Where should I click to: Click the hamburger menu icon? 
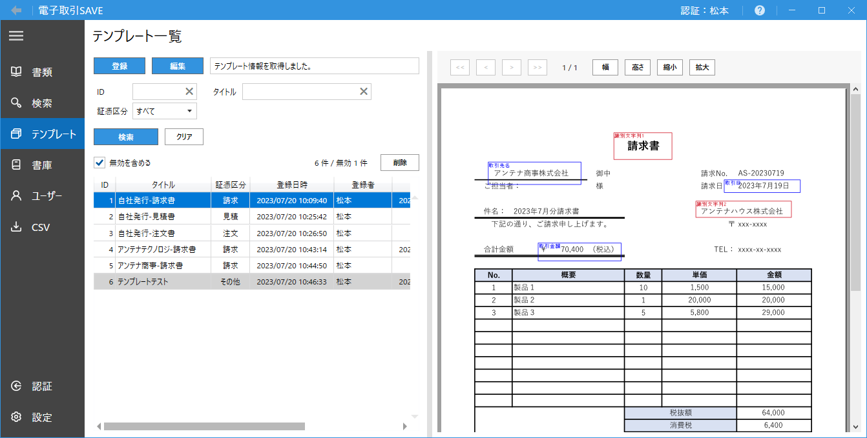click(16, 36)
